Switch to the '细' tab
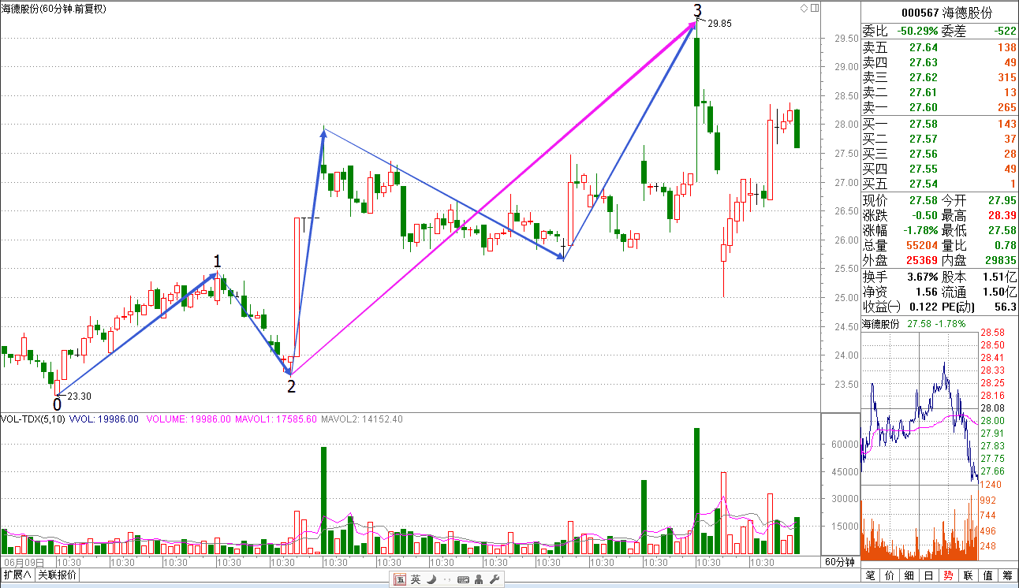 pyautogui.click(x=910, y=576)
